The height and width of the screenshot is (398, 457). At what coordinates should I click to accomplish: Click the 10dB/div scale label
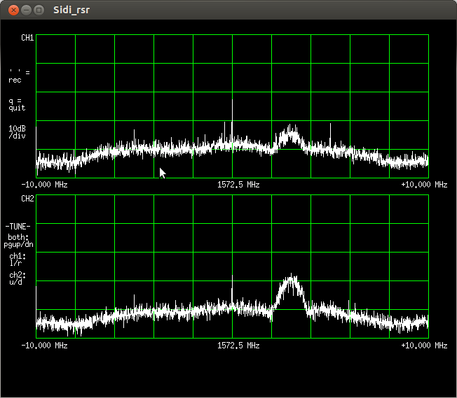tap(17, 132)
